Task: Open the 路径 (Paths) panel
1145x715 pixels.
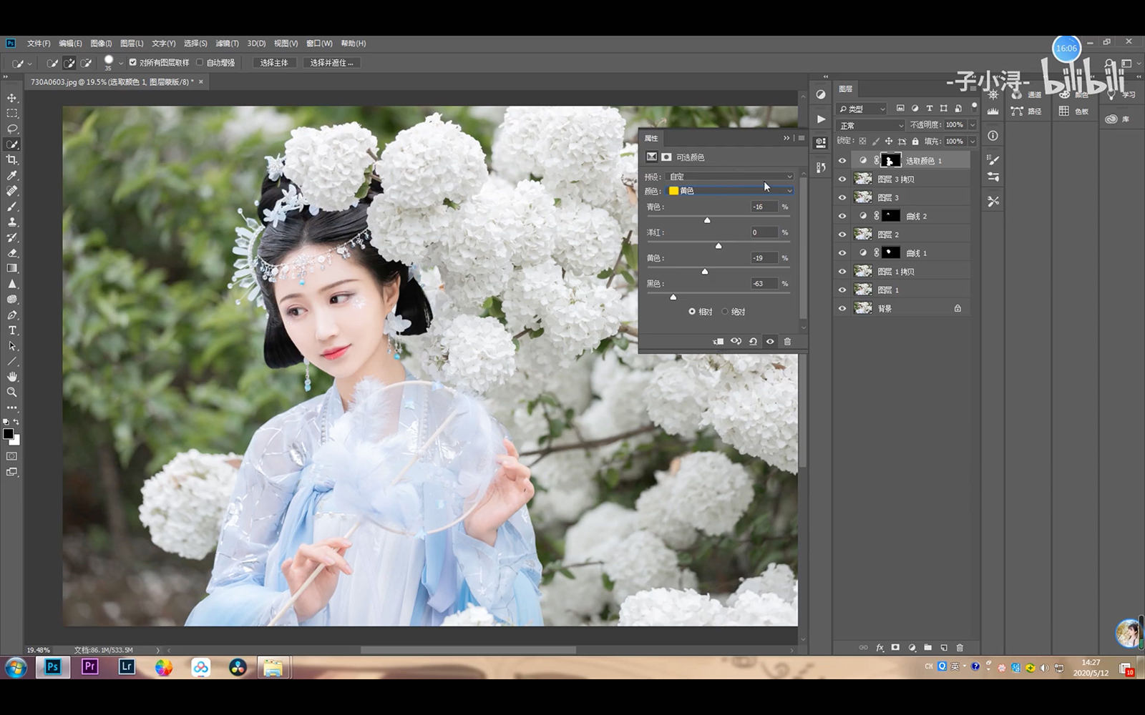Action: (1026, 112)
